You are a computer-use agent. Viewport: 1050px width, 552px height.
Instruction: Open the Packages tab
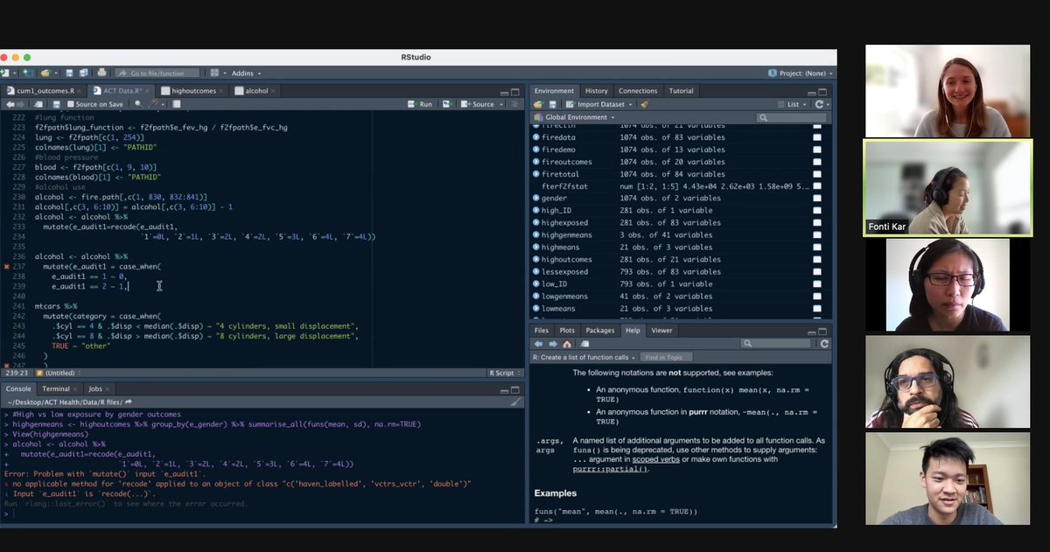[600, 331]
